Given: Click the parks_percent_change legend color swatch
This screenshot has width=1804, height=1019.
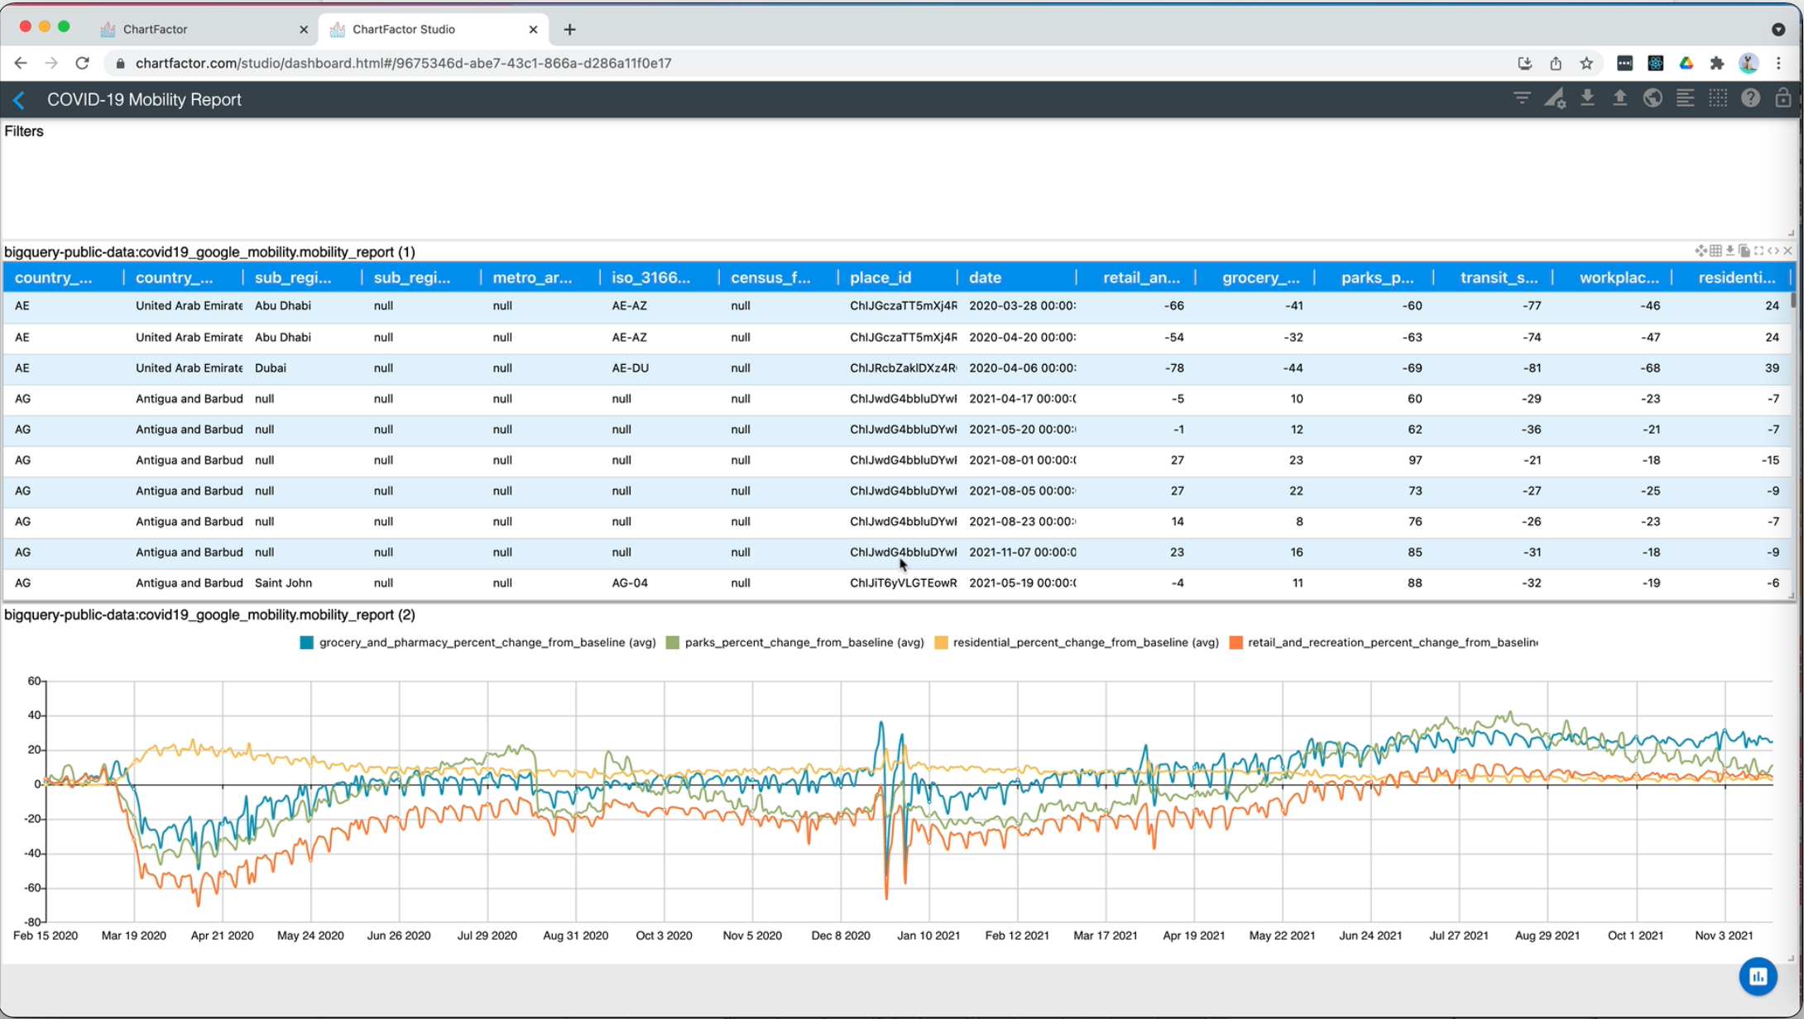Looking at the screenshot, I should pos(672,643).
